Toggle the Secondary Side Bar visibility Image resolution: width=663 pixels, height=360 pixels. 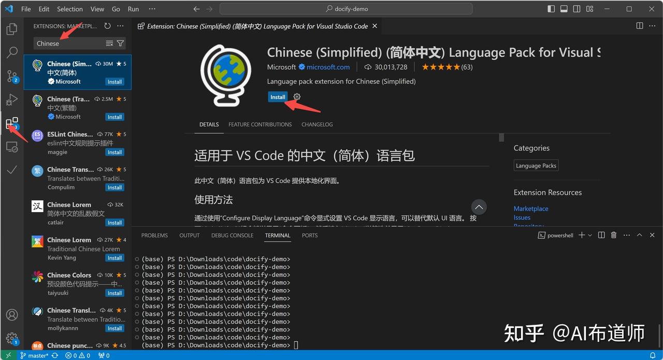[576, 9]
